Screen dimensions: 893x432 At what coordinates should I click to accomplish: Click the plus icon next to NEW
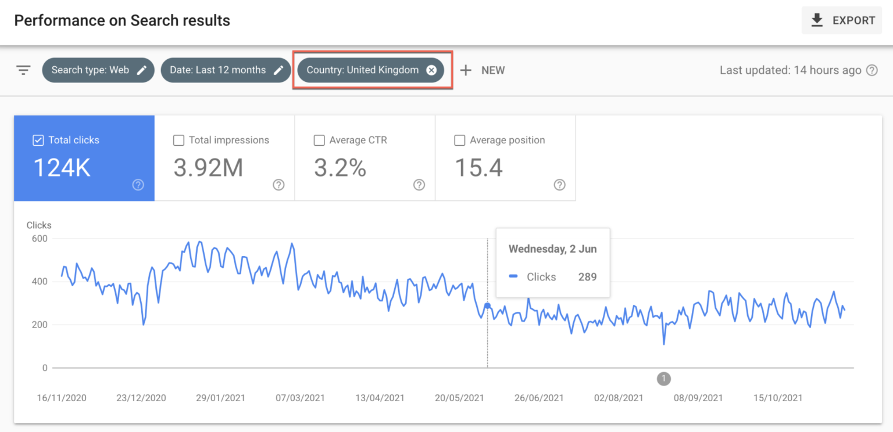click(x=466, y=70)
